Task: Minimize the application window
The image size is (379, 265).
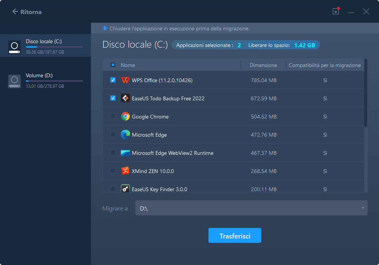Action: click(x=351, y=12)
